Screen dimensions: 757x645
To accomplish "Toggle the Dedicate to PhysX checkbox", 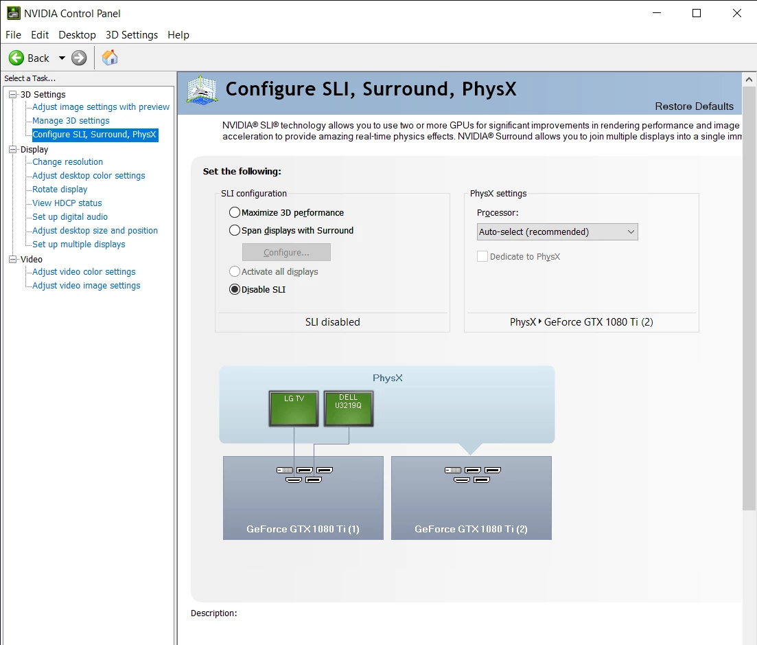I will (x=482, y=256).
